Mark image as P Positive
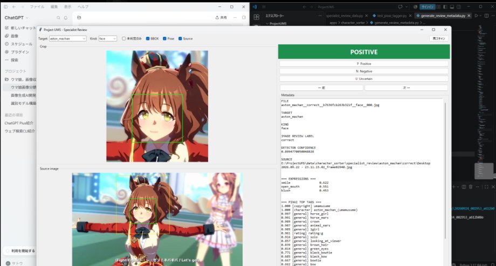 pos(364,64)
